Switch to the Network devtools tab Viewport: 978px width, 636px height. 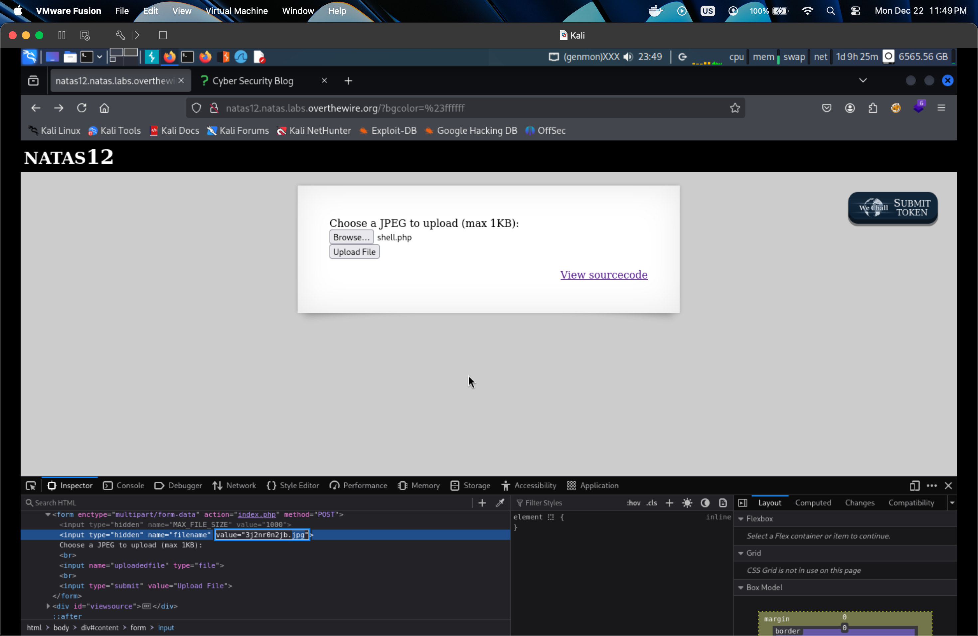pos(234,485)
